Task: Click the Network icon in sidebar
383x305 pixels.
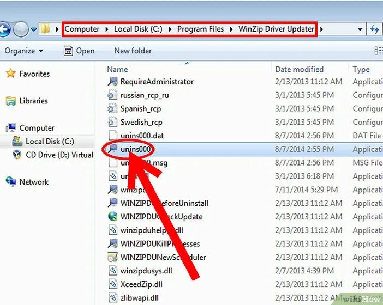Action: tap(11, 181)
